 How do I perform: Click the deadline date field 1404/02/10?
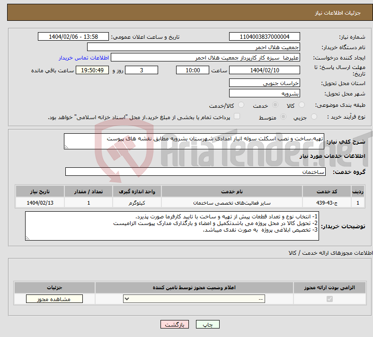(x=264, y=70)
